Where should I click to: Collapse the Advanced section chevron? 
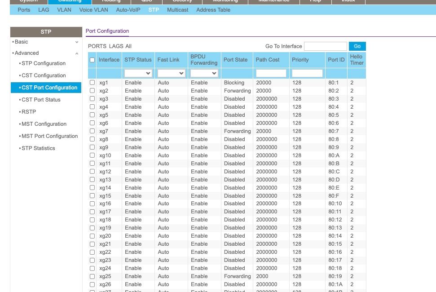click(x=77, y=53)
